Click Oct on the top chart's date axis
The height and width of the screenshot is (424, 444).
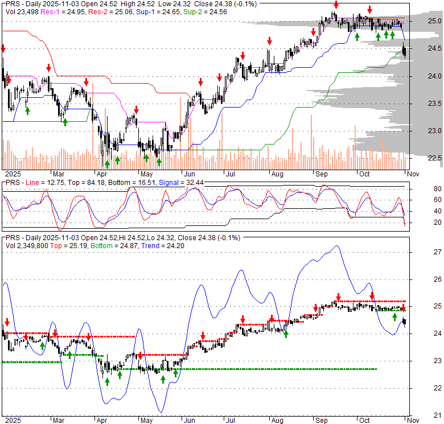364,174
